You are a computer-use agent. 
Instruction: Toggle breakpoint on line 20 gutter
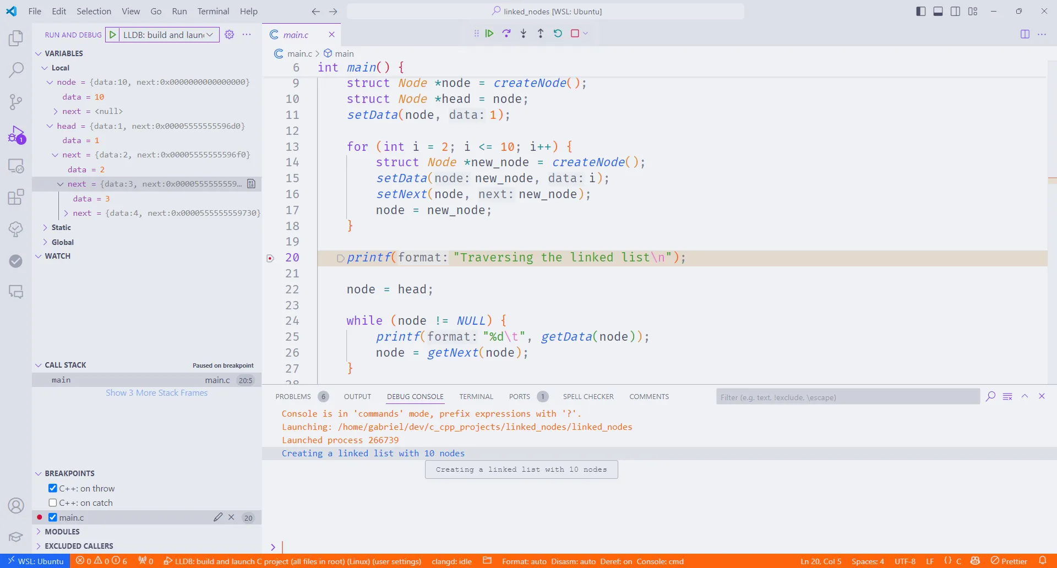(x=270, y=258)
